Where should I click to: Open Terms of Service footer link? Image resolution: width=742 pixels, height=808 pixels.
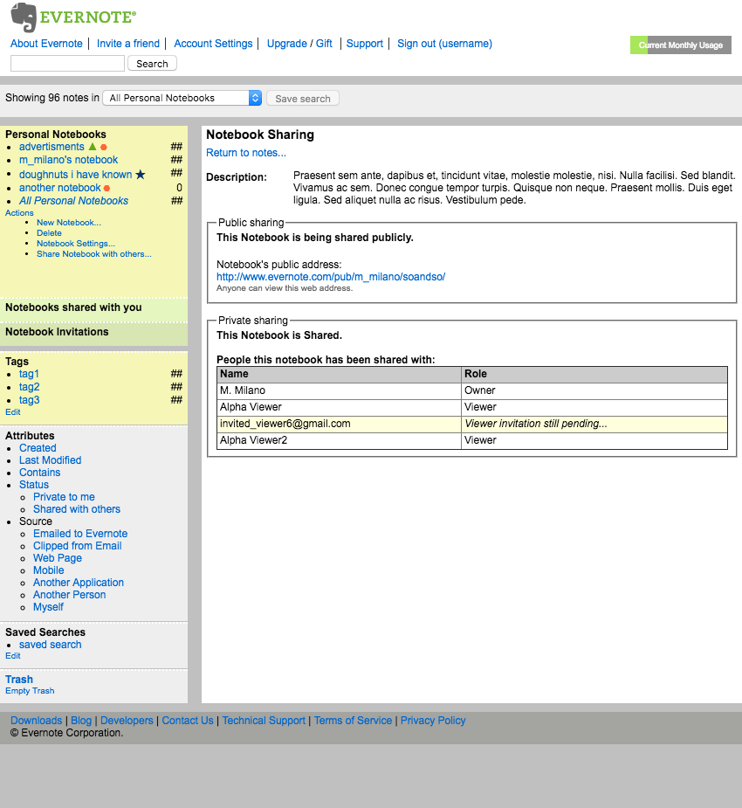point(353,721)
